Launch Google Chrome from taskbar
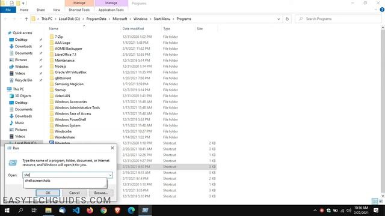Screen dimensions: 385x216 pyautogui.click(x=103, y=211)
